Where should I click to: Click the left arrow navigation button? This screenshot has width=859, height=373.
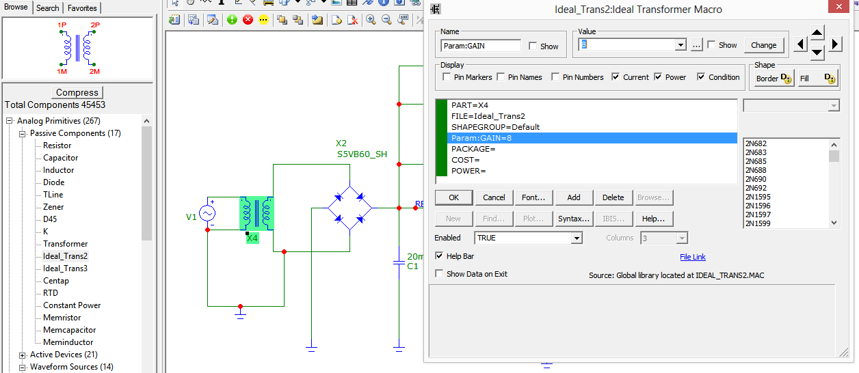800,45
